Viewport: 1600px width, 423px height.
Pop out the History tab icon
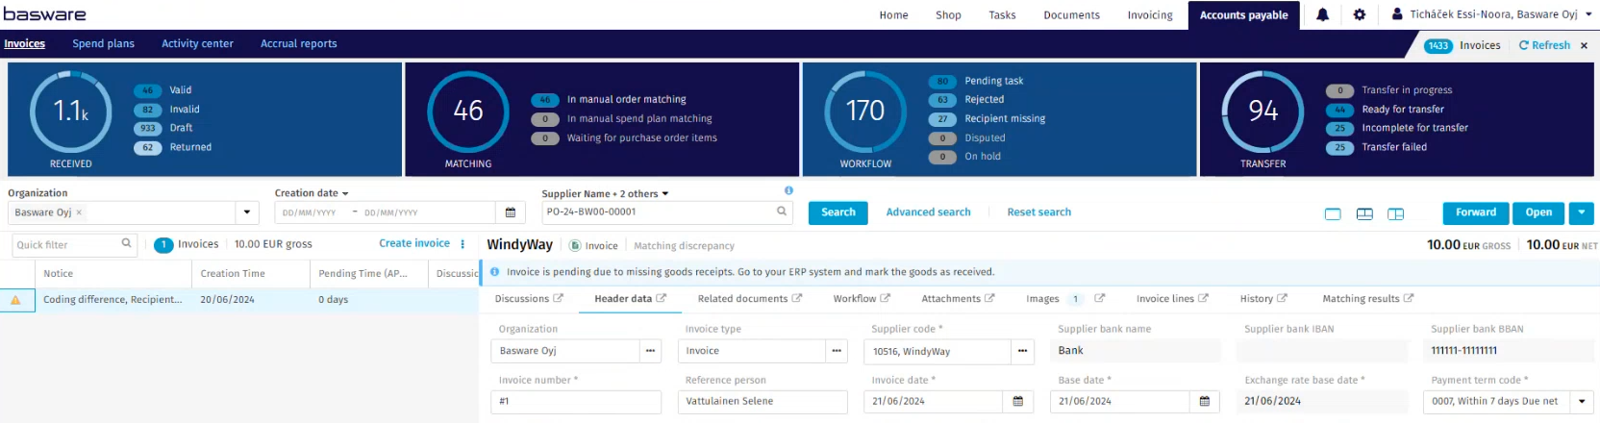1282,299
